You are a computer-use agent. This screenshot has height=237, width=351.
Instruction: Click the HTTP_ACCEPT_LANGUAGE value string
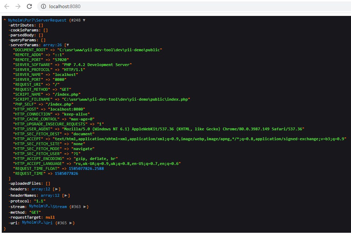(x=127, y=164)
